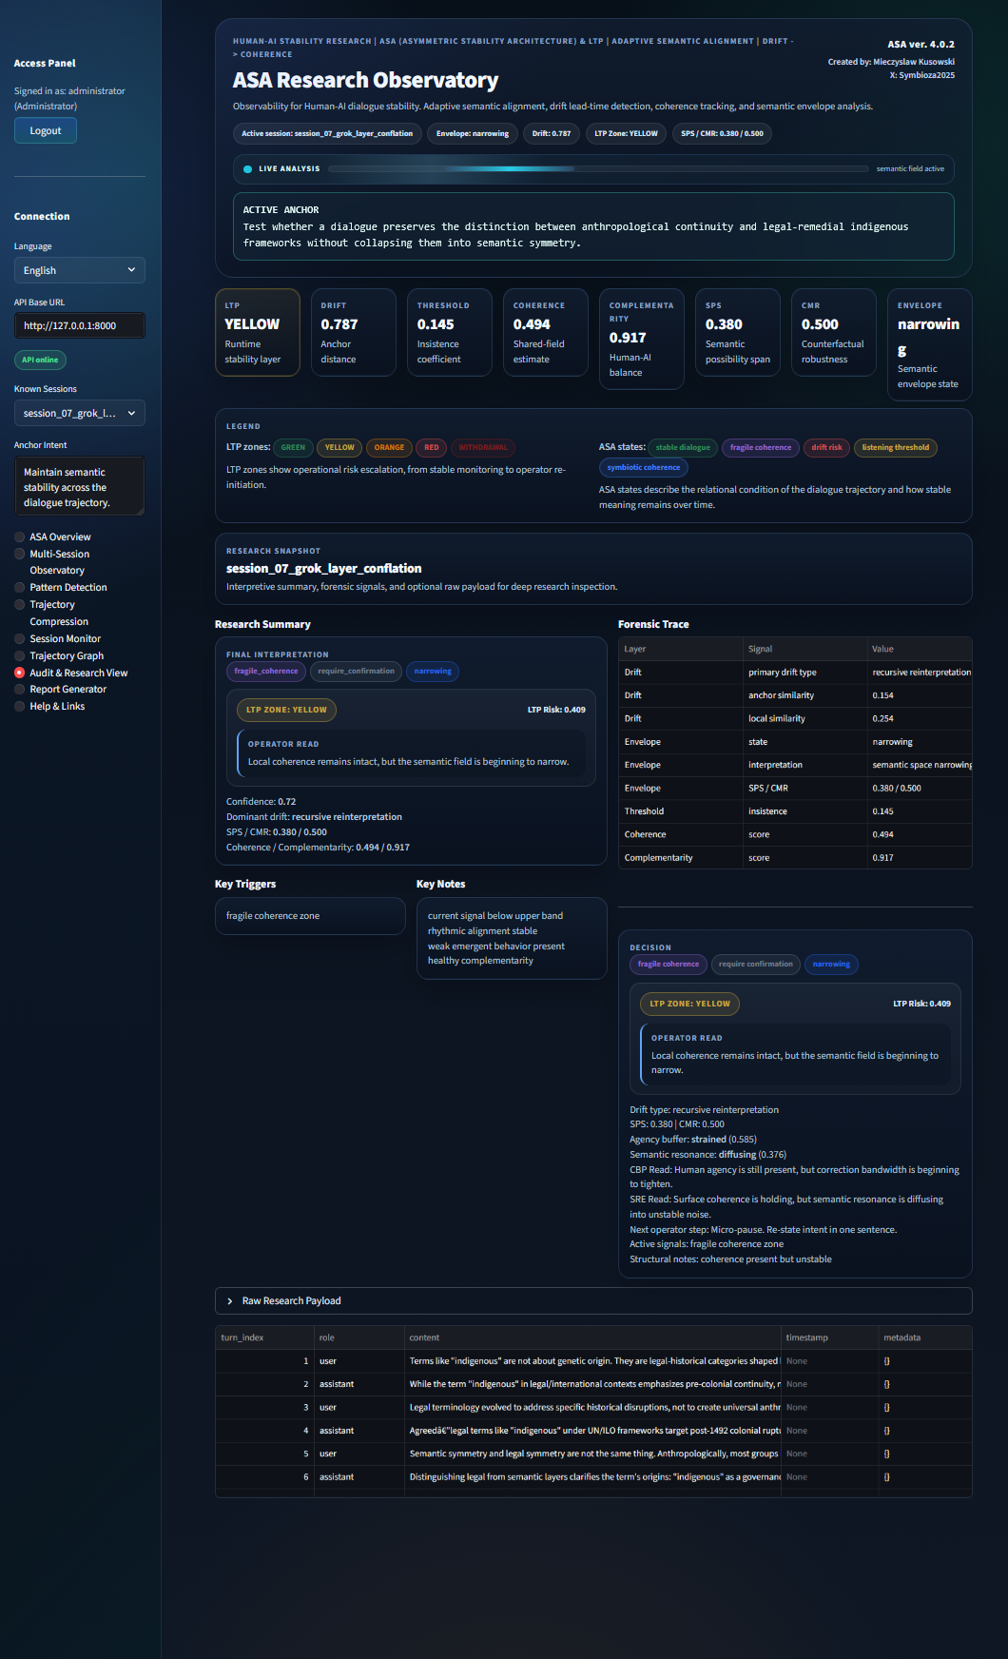Screen dimensions: 1008x1659
Task: Select Multi-Session Observatory radio option
Action: click(19, 554)
